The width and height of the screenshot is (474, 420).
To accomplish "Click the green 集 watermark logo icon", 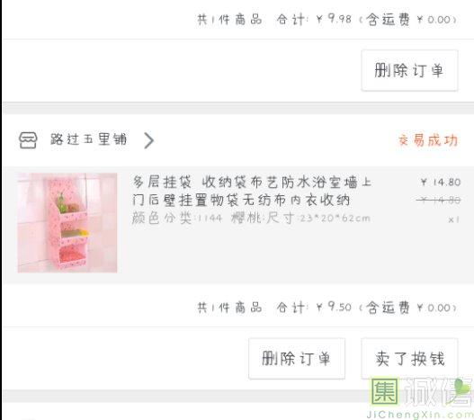I will coord(385,392).
